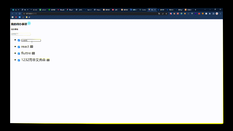Click the browser back arrow

[x=13, y=14]
